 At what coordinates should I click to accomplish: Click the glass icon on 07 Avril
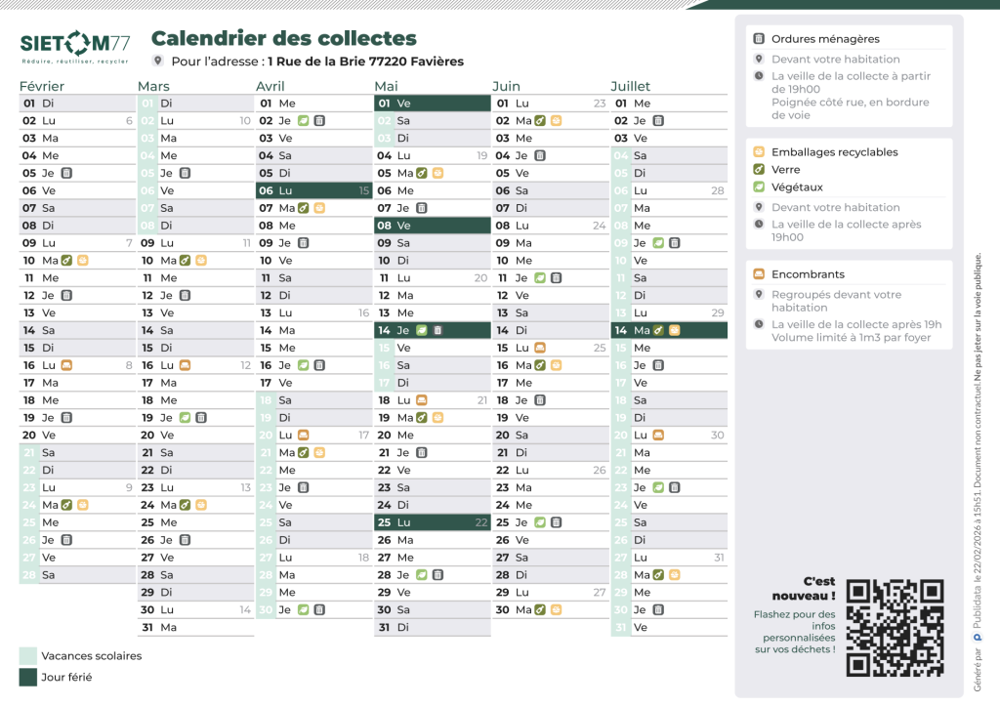point(303,208)
